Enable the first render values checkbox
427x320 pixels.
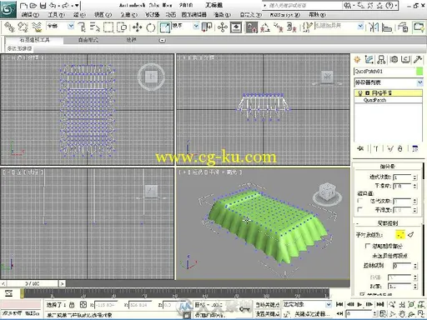click(360, 201)
